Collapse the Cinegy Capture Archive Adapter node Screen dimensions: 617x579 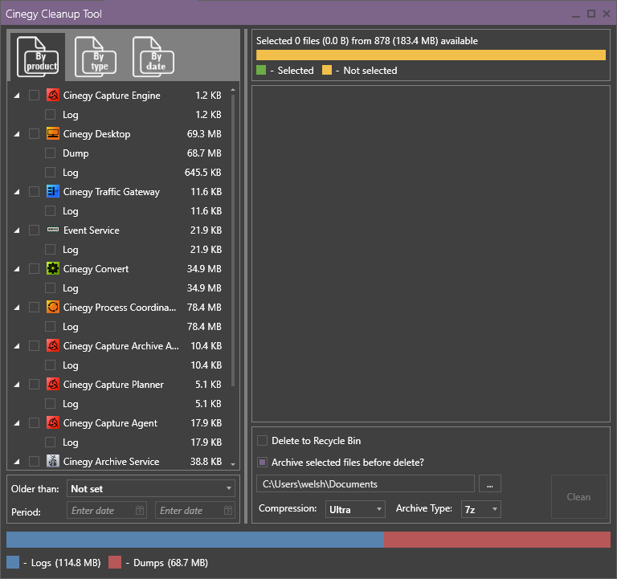click(x=17, y=346)
